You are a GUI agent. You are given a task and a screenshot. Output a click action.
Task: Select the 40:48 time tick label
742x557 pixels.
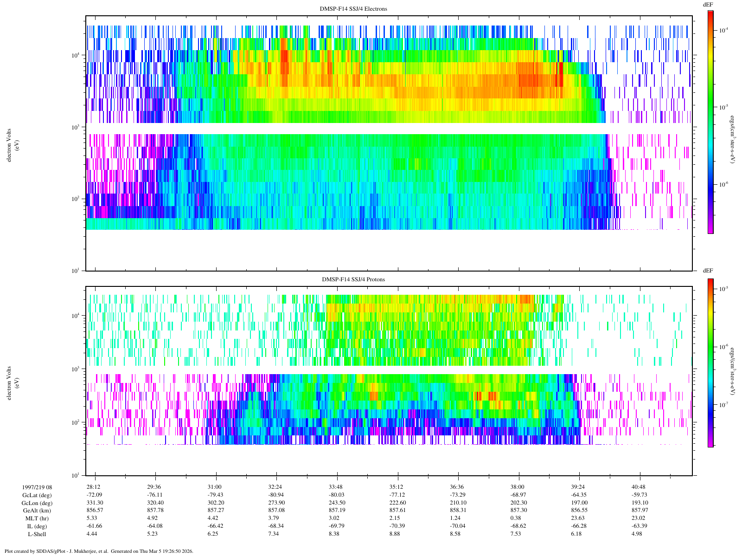coord(639,487)
